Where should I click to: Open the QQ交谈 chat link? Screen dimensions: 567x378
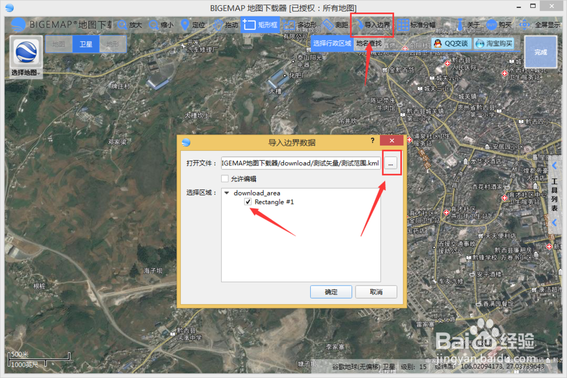click(x=451, y=44)
